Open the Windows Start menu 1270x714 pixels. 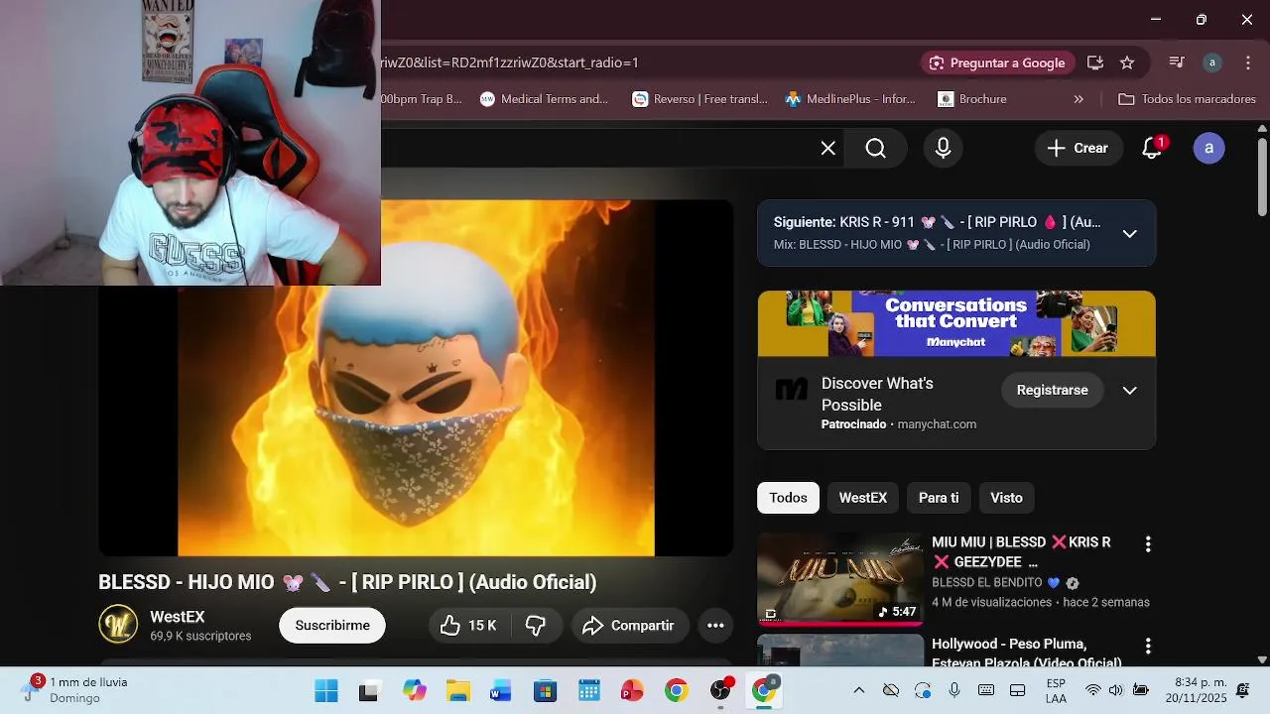(x=325, y=691)
